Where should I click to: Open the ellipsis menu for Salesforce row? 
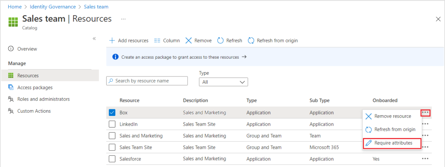[425, 159]
